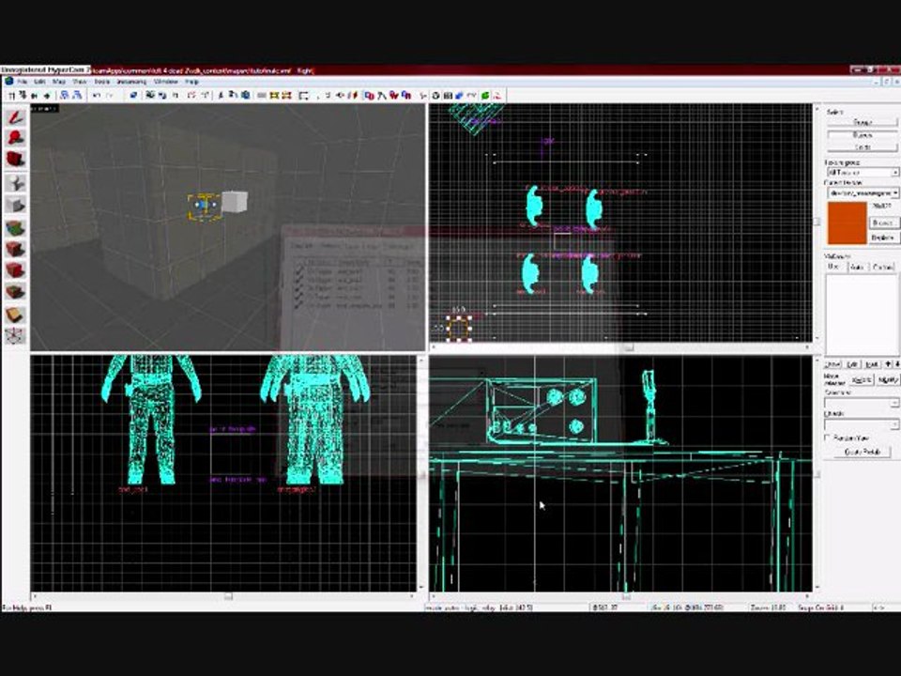Open the Current texture dropdown
The image size is (901, 676).
[863, 193]
